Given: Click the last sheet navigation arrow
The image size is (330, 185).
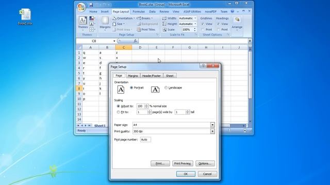Looking at the screenshot, I should click(x=89, y=125).
